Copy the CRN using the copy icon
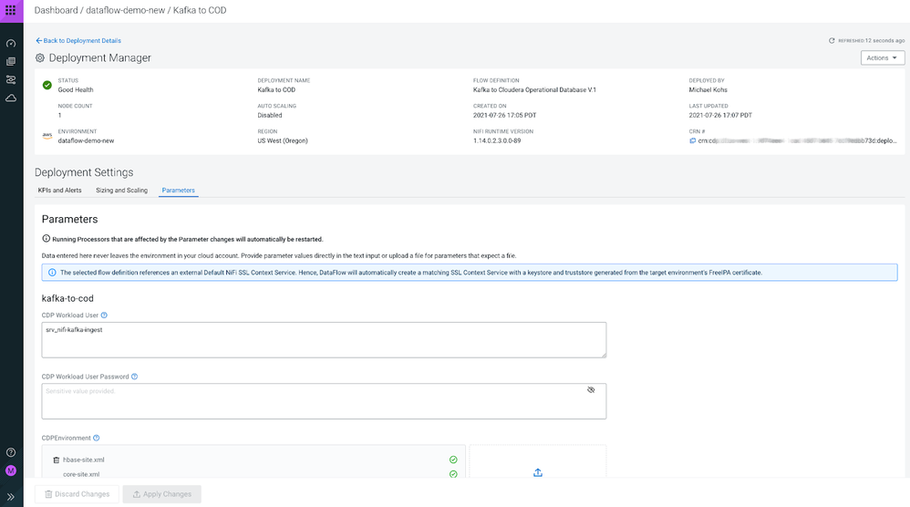910x507 pixels. (x=693, y=141)
